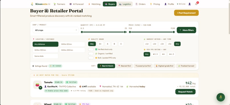The width and height of the screenshot is (230, 105).
Task: Toggle Verified stock only switch
Action: [x=91, y=49]
